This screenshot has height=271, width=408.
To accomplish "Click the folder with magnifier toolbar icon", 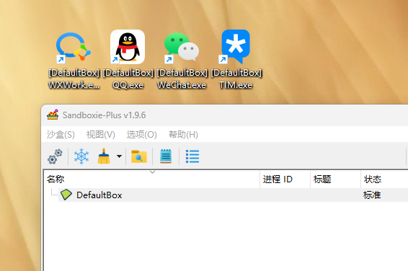I will [x=139, y=156].
